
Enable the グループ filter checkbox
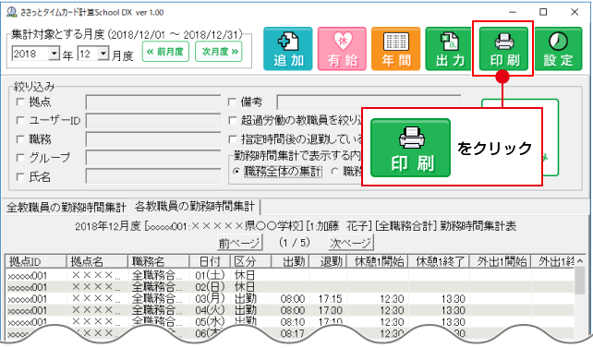[x=20, y=158]
